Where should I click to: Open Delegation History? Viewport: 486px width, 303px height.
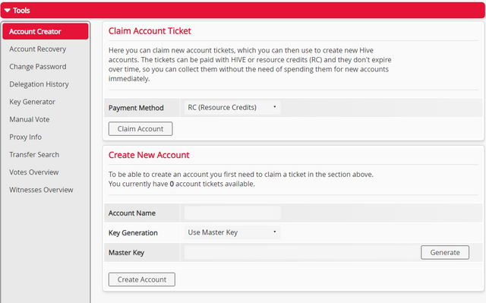[x=39, y=84]
